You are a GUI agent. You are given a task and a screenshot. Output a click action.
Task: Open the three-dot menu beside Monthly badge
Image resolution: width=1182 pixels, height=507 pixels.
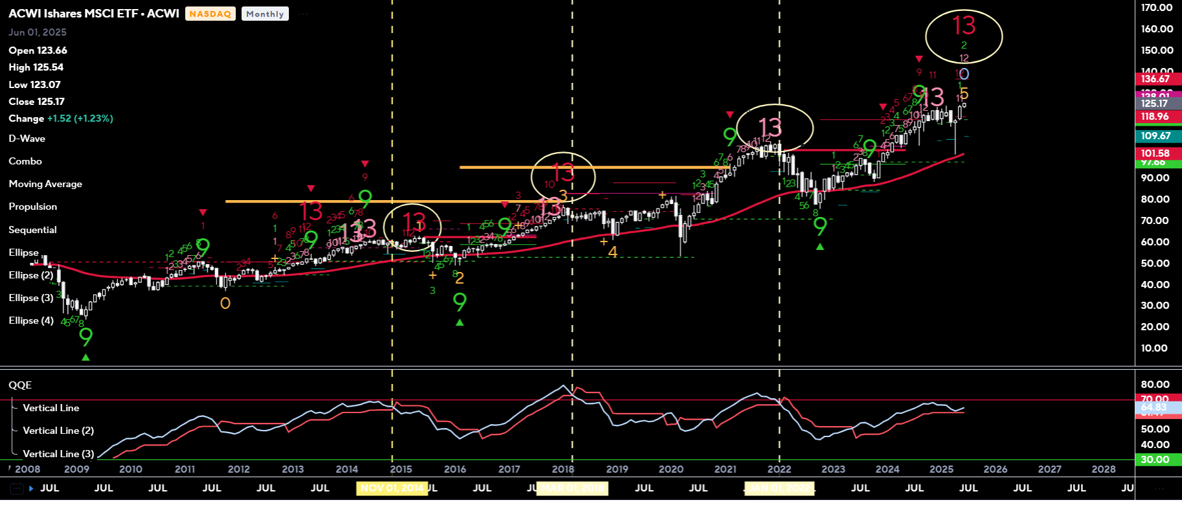pyautogui.click(x=301, y=14)
